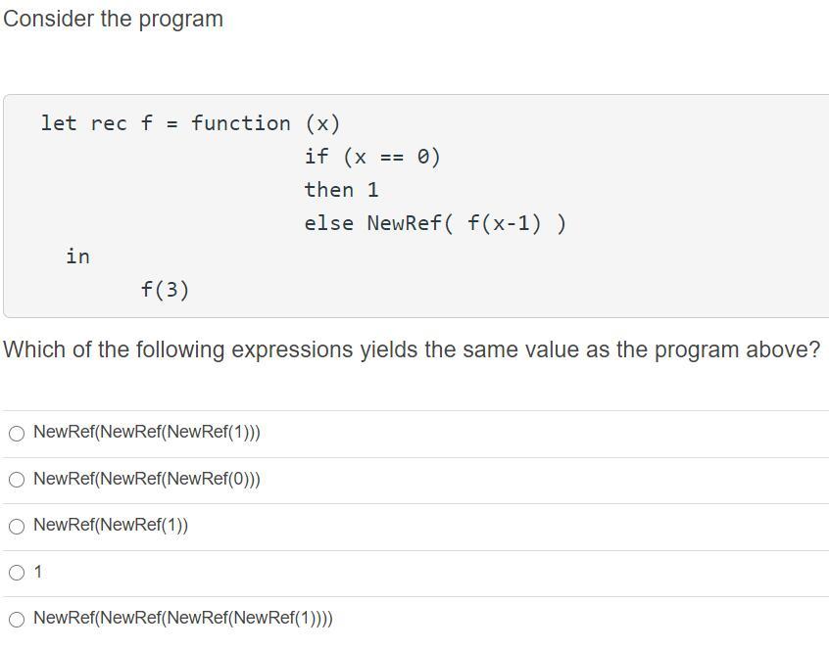
Task: Choose the answer option 1
Action: [x=17, y=572]
